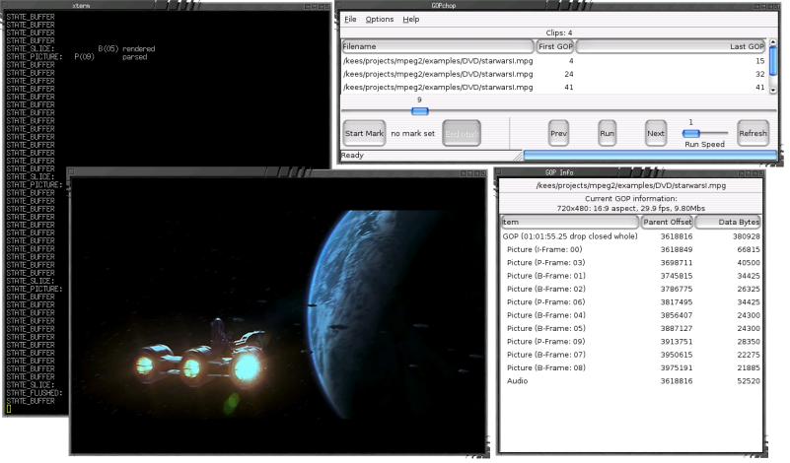Screen dimensions: 790x463
Task: Click the file path label in GOP Info
Action: 631,185
